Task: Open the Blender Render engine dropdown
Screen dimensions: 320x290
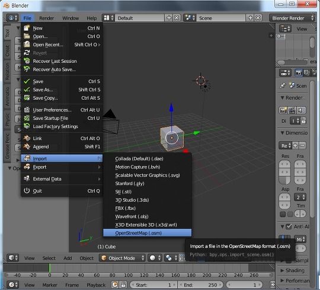Action: [292, 18]
